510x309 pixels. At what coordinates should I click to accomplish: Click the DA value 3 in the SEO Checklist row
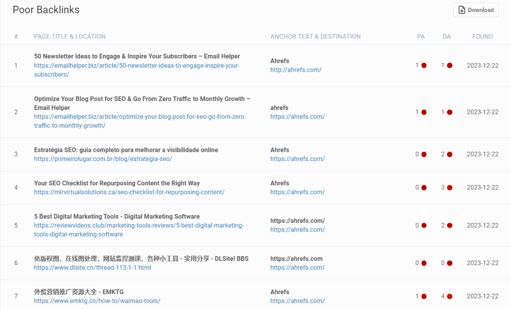pyautogui.click(x=443, y=188)
